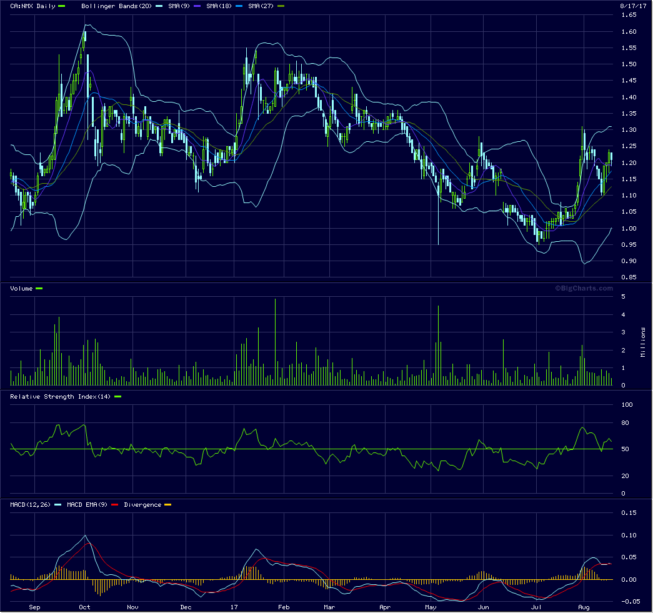Click the '1.00' price axis value

pyautogui.click(x=629, y=229)
